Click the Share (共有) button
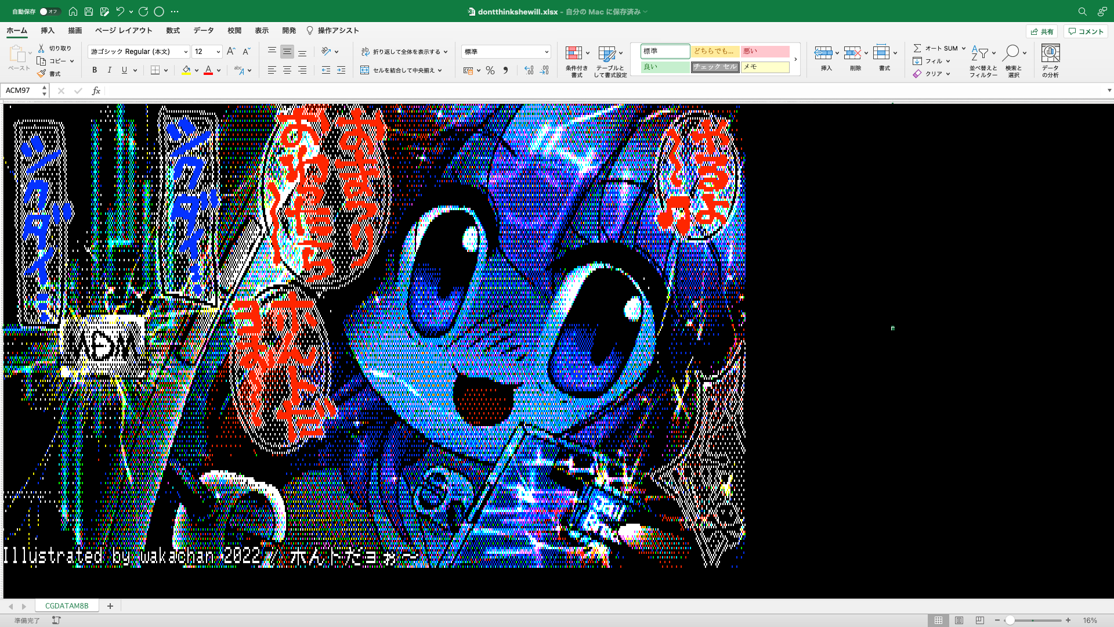This screenshot has width=1114, height=627. [x=1042, y=31]
